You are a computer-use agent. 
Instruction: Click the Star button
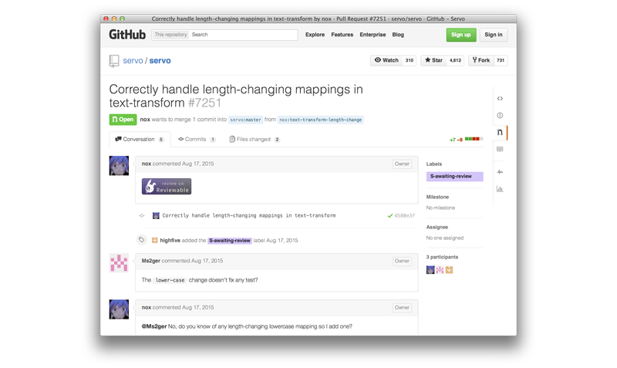[x=434, y=60]
